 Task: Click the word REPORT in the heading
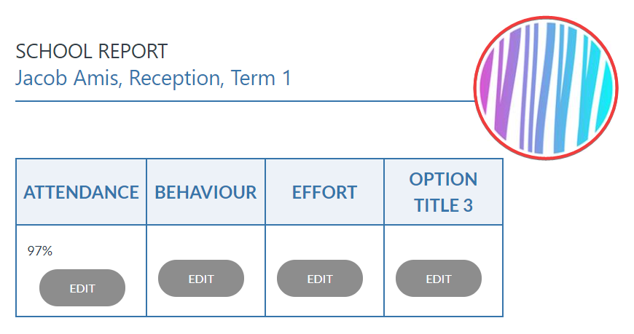click(x=133, y=51)
